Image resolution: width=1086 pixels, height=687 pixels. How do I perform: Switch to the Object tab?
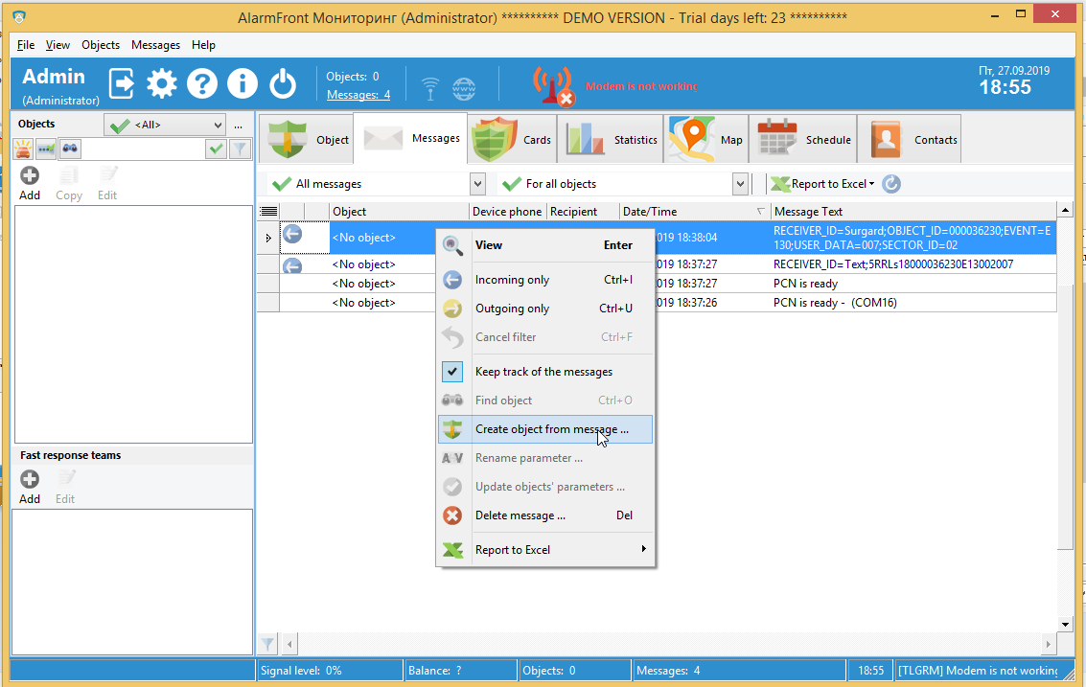(x=307, y=139)
